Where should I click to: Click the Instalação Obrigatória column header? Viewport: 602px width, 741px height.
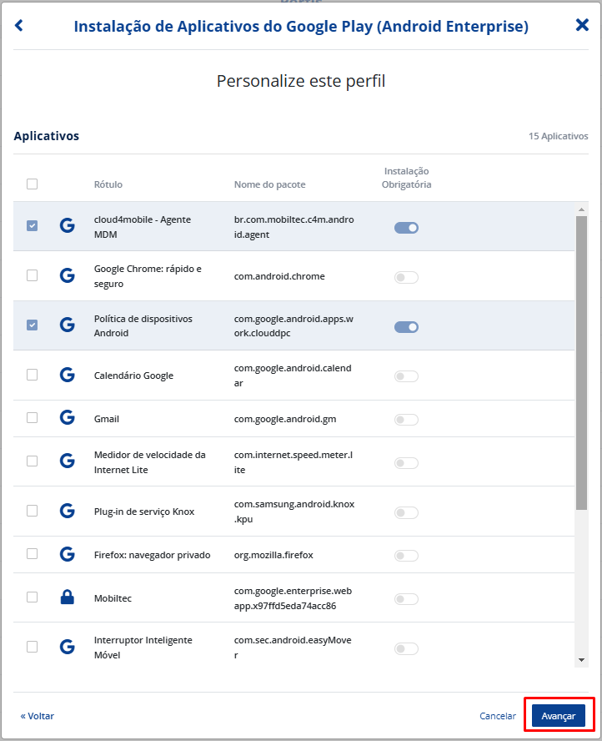[x=407, y=178]
